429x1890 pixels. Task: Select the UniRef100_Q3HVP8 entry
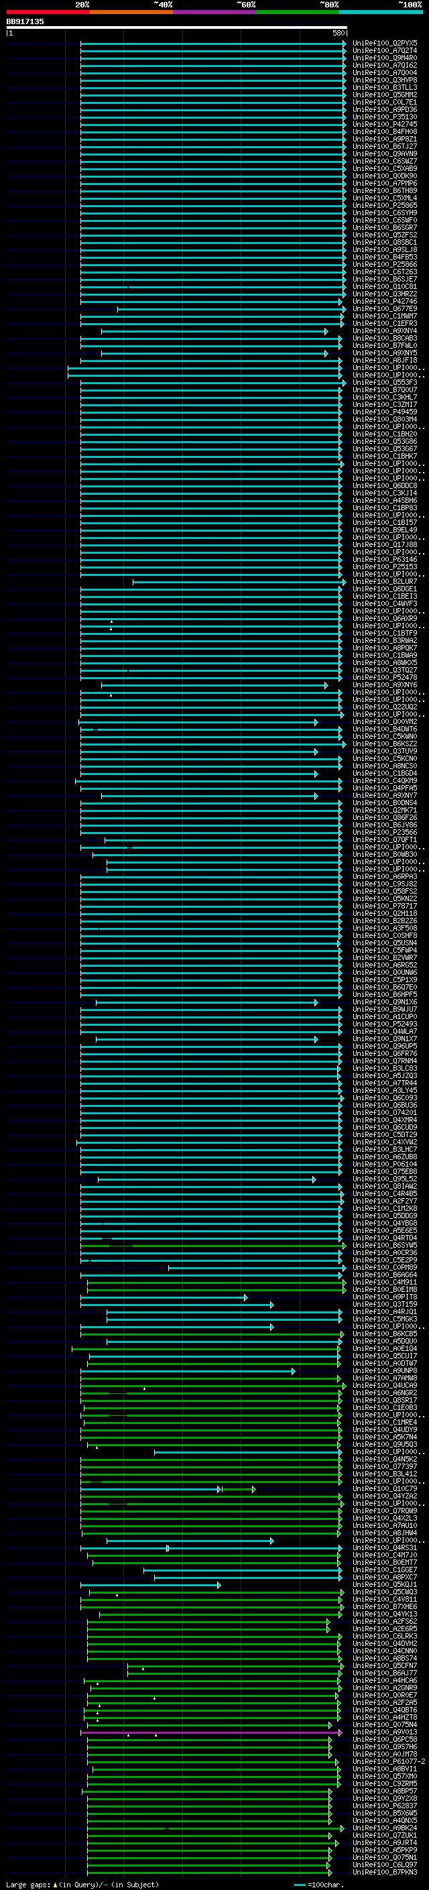(385, 80)
